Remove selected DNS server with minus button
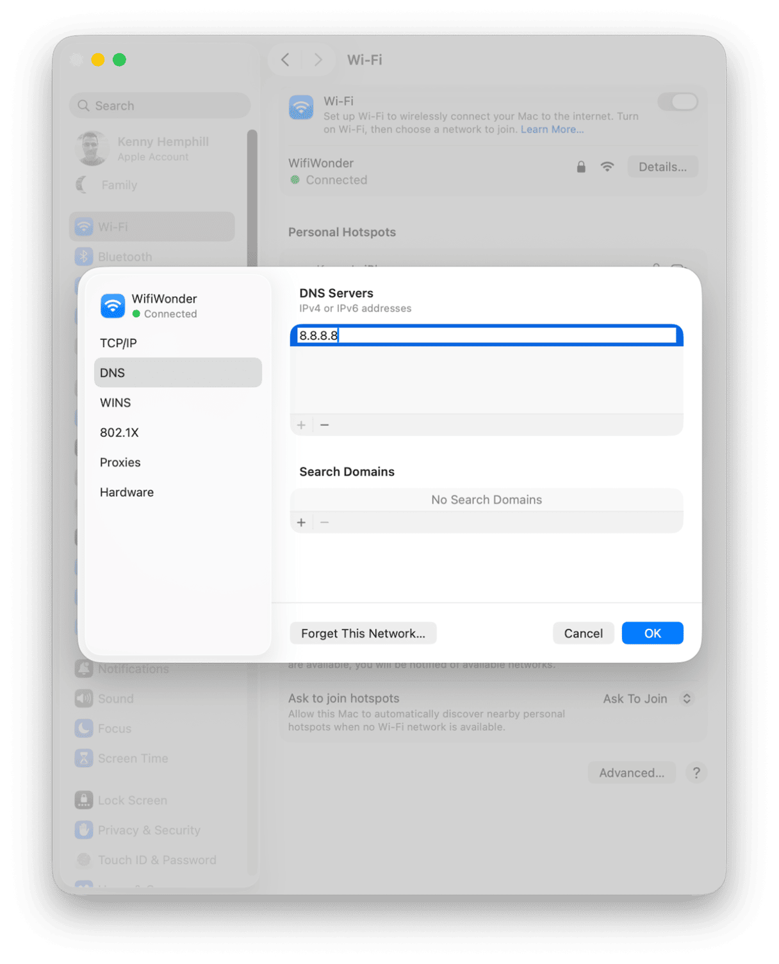This screenshot has width=779, height=964. pos(324,425)
